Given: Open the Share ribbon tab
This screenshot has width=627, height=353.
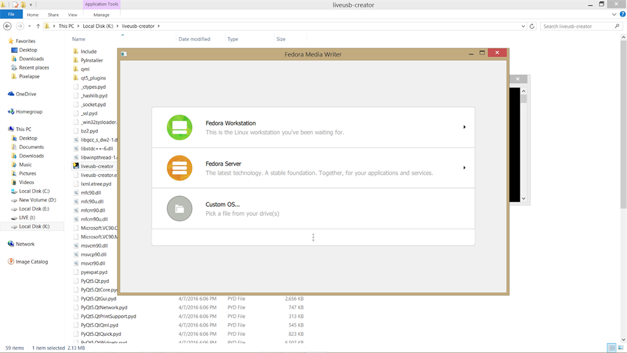Looking at the screenshot, I should (53, 15).
